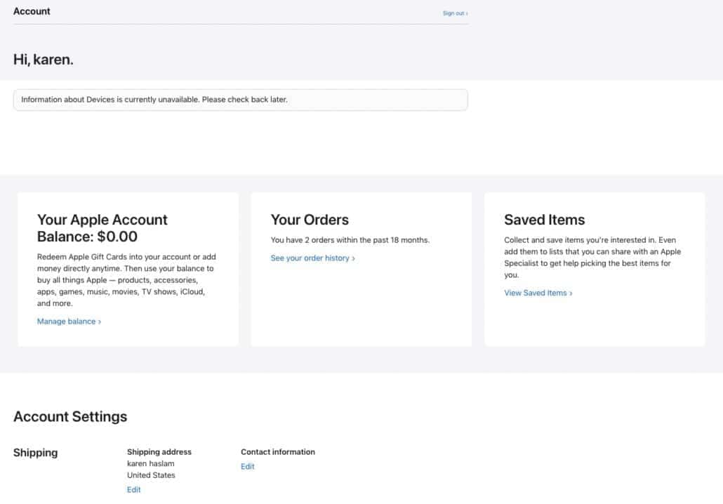Viewport: 723px width, 504px height.
Task: Click the Account Settings heading
Action: (70, 416)
